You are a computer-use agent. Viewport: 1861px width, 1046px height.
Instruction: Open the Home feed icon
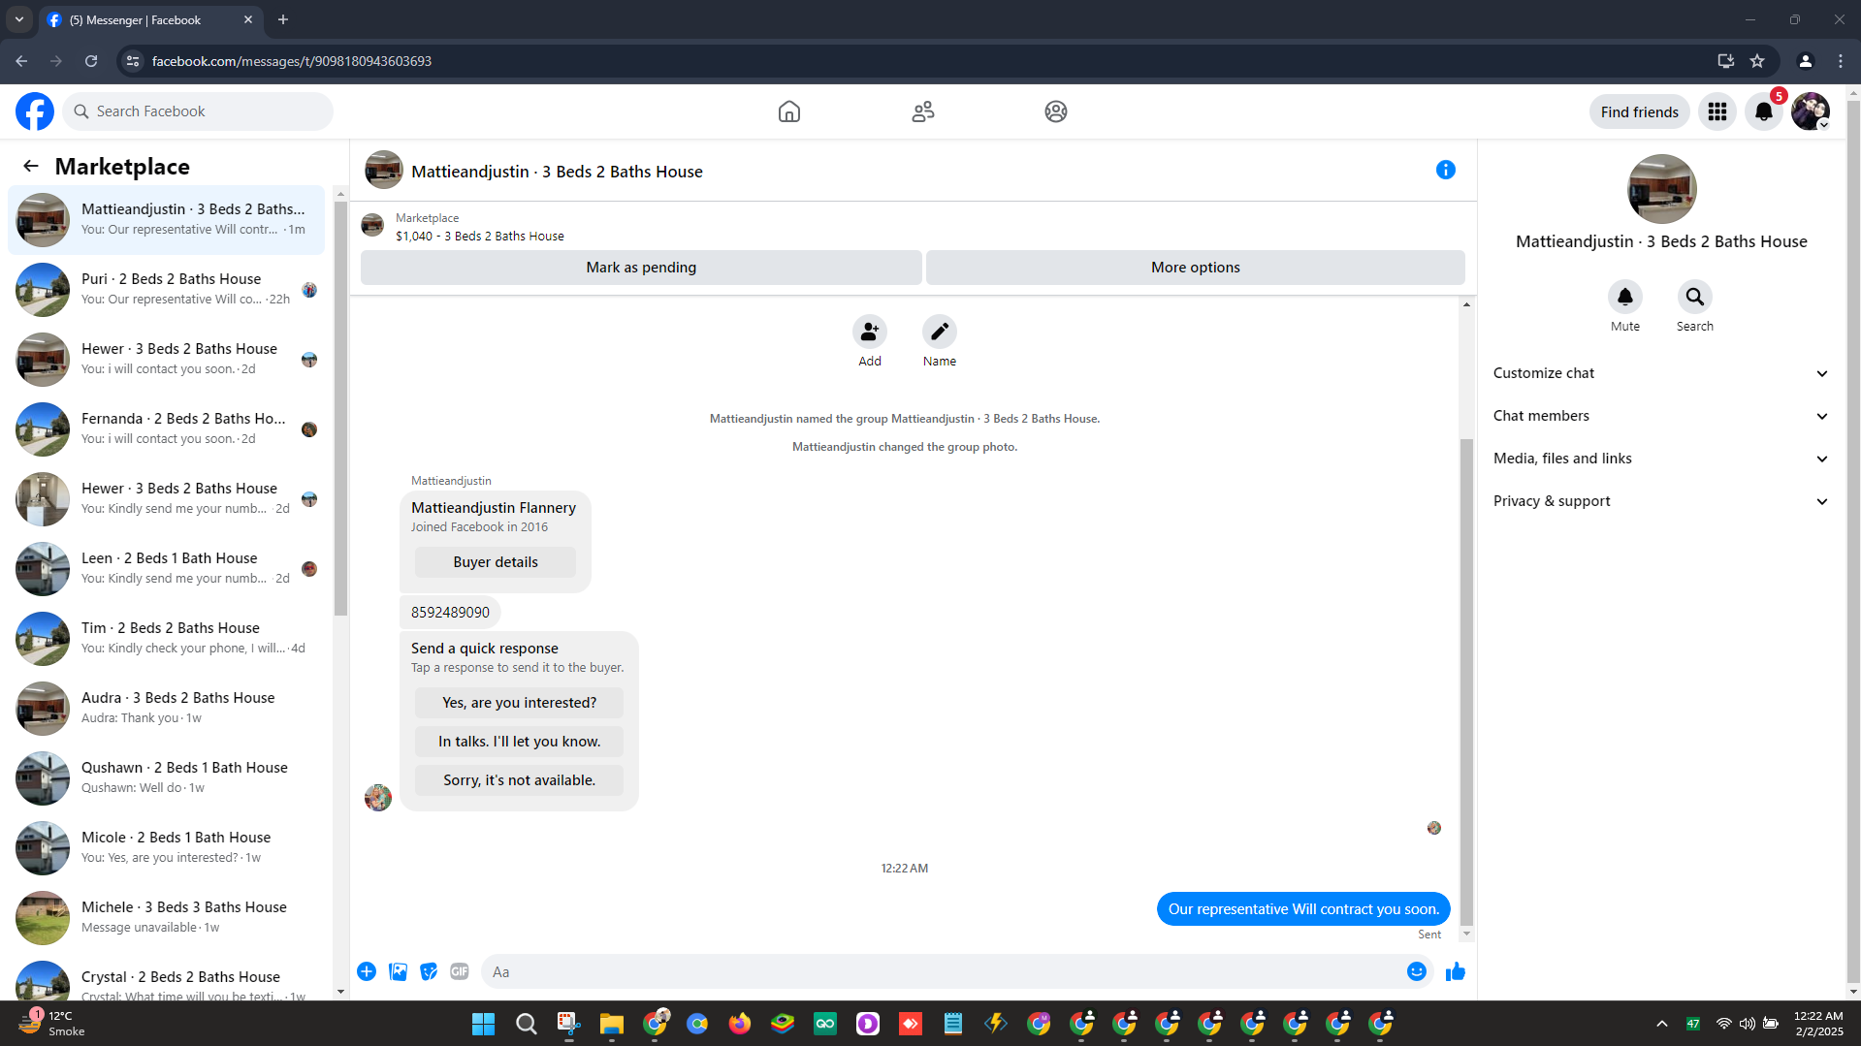(x=789, y=111)
